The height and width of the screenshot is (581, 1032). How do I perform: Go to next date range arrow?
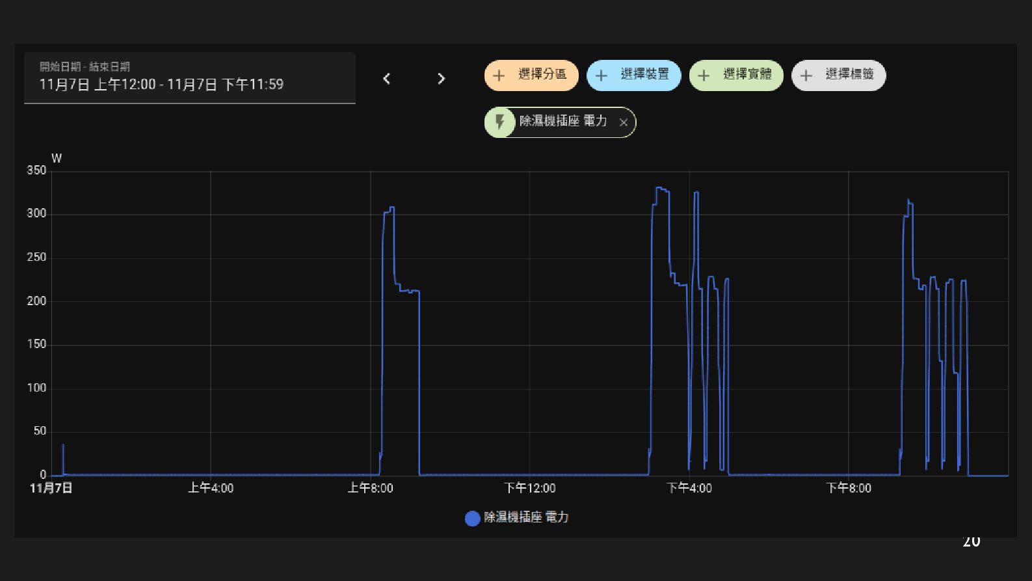[x=442, y=79]
